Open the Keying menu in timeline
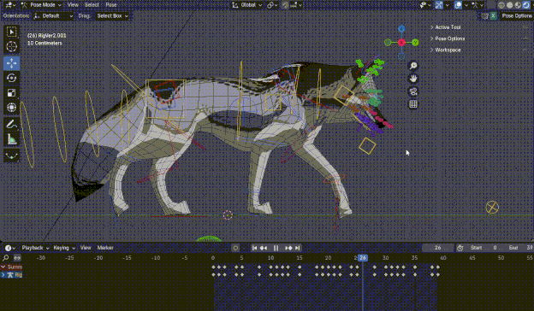534x311 pixels. (x=63, y=248)
